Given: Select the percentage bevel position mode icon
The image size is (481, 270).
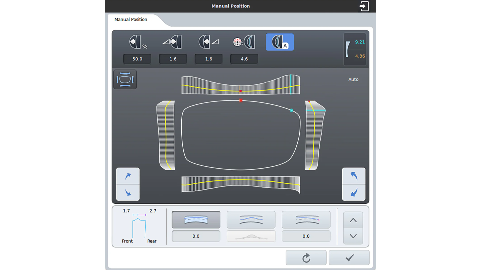Looking at the screenshot, I should click(137, 42).
